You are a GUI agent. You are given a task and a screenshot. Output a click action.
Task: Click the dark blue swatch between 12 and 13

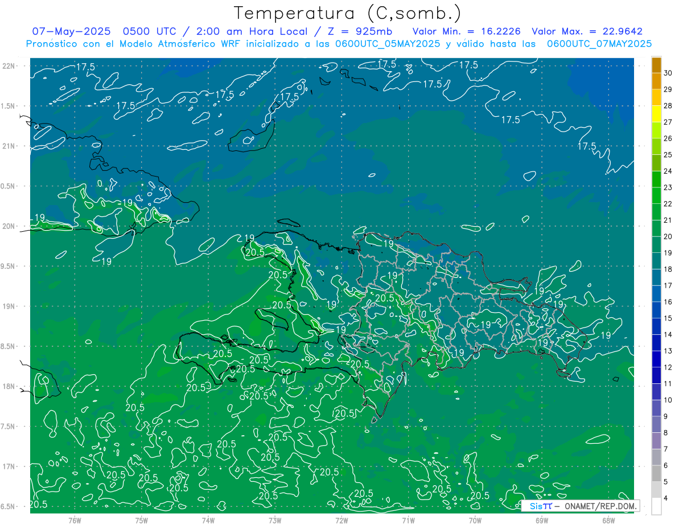[x=656, y=359]
